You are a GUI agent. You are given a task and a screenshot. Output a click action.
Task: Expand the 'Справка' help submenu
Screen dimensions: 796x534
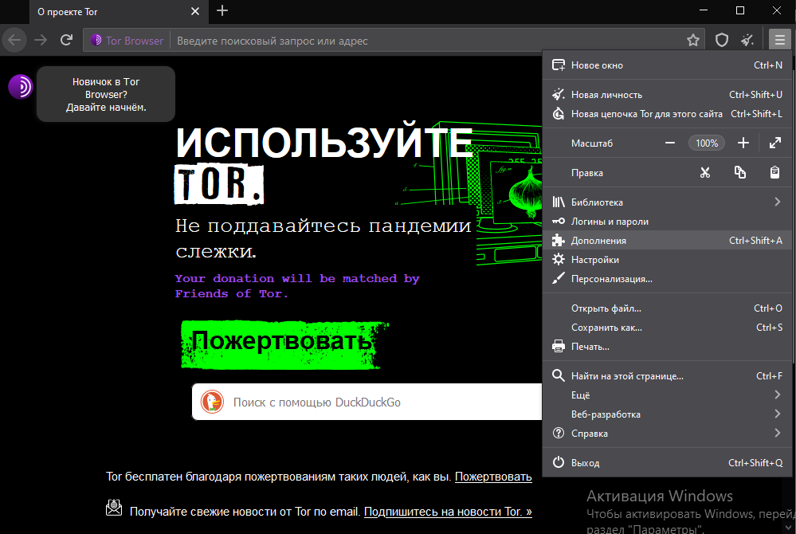tap(667, 434)
